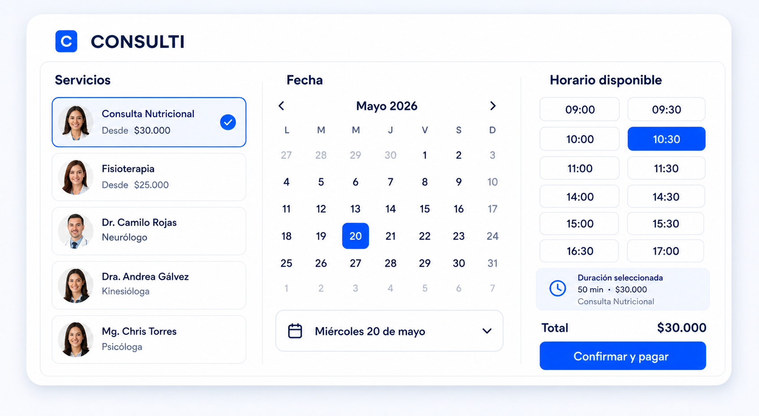Select the Fisioterapia service card
The height and width of the screenshot is (416, 759).
coord(149,177)
